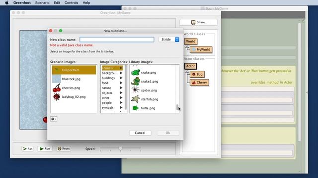
Task: Choose the buildings image category
Action: [x=112, y=78]
